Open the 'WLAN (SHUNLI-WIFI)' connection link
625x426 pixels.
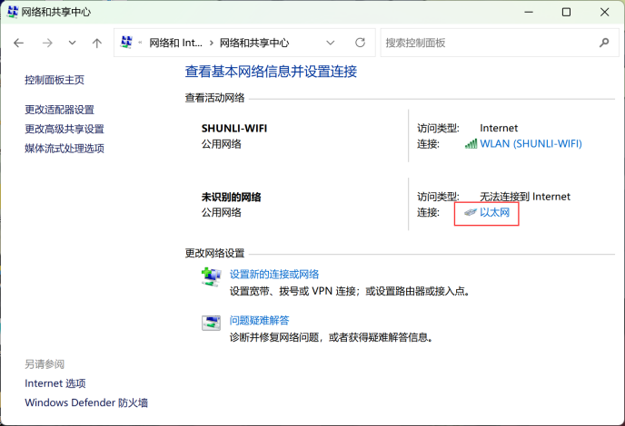click(531, 143)
